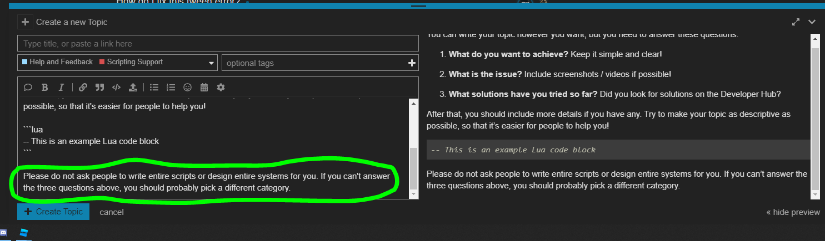Image resolution: width=825 pixels, height=241 pixels.
Task: Click the editor scrollbar down arrow
Action: click(413, 194)
